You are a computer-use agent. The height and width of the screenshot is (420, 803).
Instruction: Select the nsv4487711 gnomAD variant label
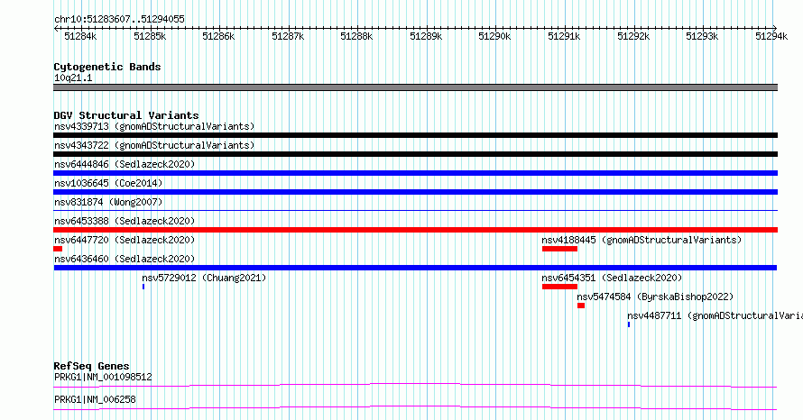click(715, 315)
